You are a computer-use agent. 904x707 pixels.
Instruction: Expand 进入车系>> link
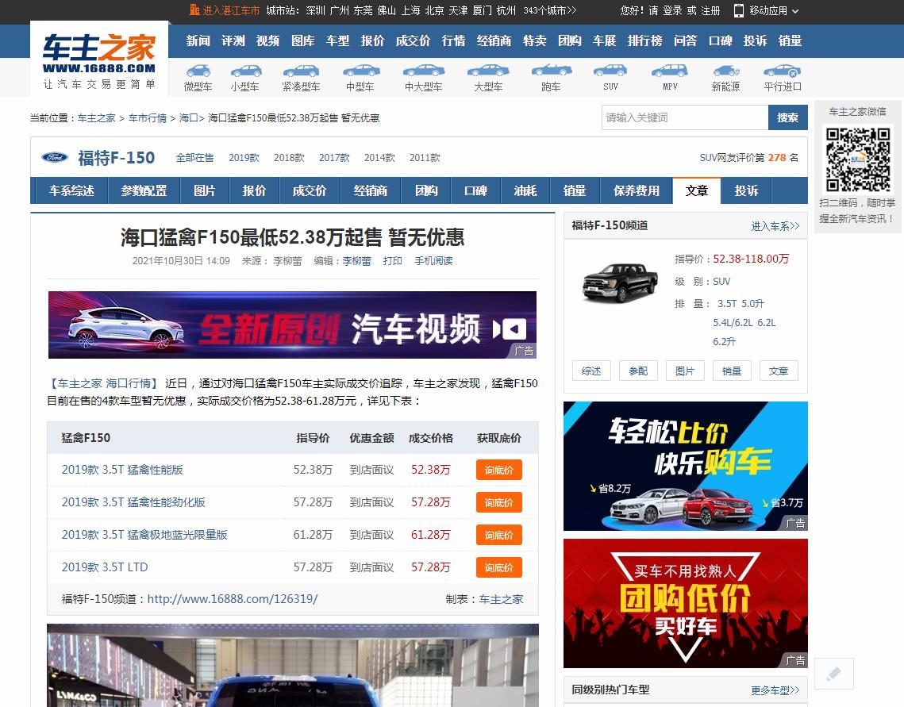coord(775,226)
